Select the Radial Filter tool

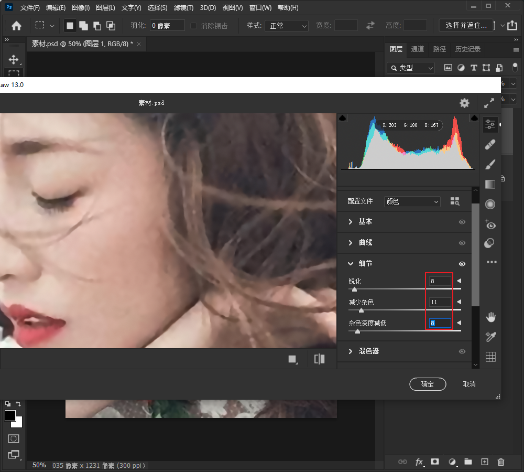point(490,204)
